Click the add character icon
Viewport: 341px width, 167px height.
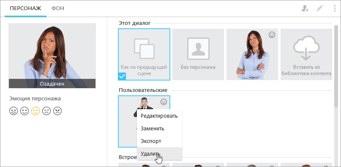click(x=305, y=8)
